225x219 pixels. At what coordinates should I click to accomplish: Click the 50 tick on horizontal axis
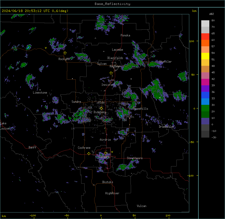click(134, 215)
